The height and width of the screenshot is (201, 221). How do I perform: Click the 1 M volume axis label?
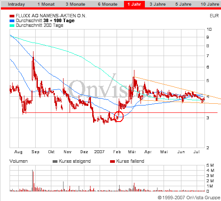pyautogui.click(x=210, y=186)
